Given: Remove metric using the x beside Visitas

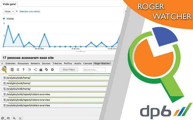Looking at the screenshot, I should click(17, 11).
